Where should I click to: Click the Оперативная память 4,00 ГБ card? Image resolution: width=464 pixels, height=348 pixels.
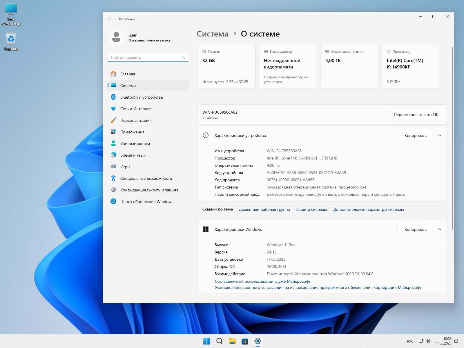[x=349, y=66]
